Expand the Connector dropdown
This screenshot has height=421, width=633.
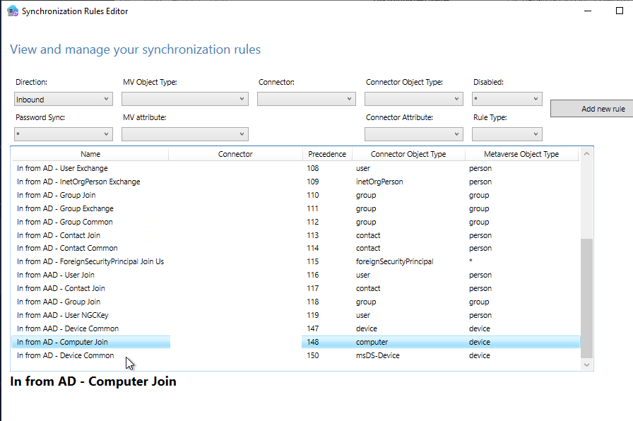306,99
